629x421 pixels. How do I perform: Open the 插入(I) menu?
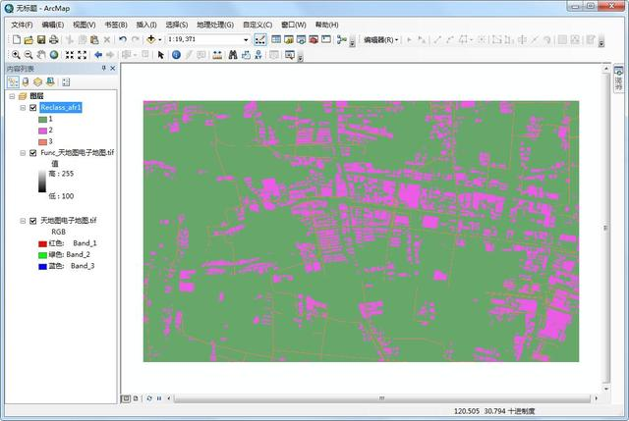146,25
